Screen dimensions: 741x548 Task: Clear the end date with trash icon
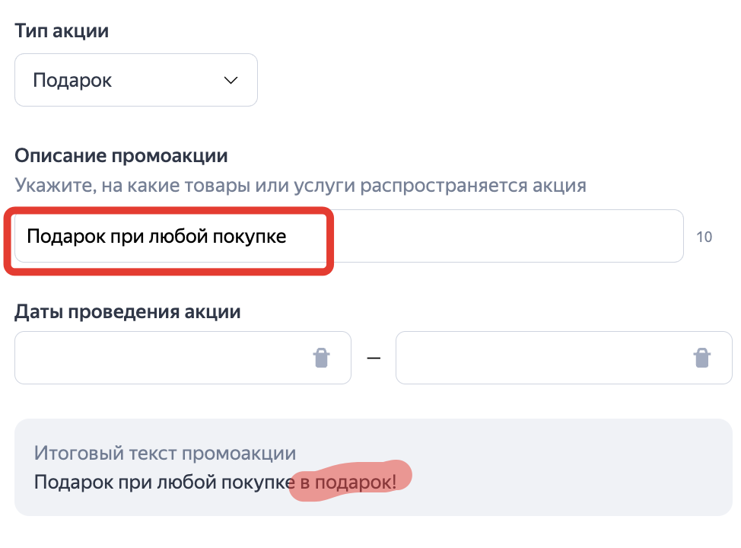coord(701,358)
